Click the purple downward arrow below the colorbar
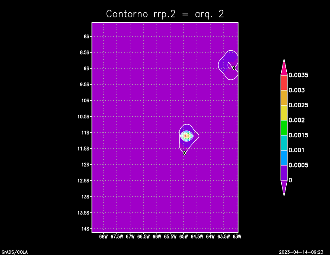 tap(284, 187)
